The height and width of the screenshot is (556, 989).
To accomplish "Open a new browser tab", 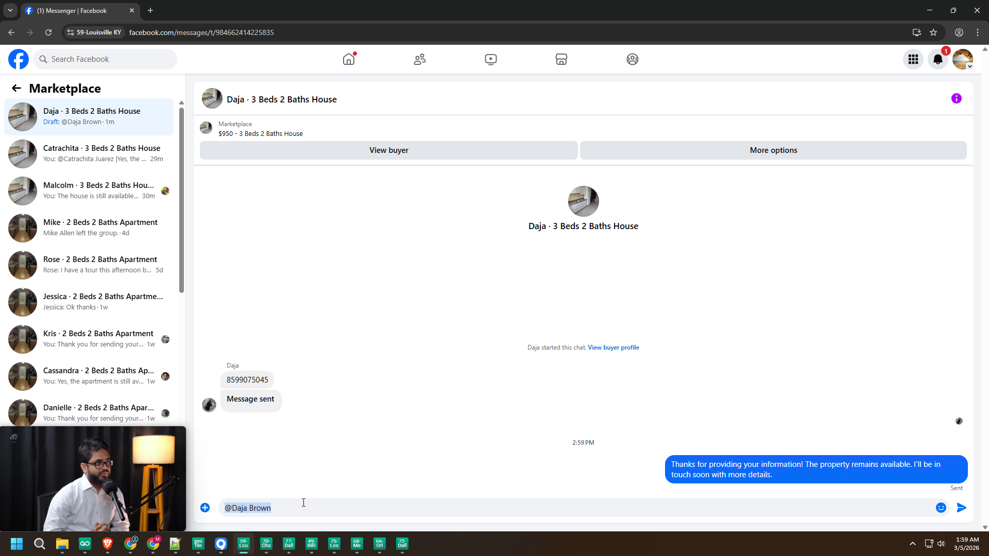I will pyautogui.click(x=150, y=10).
